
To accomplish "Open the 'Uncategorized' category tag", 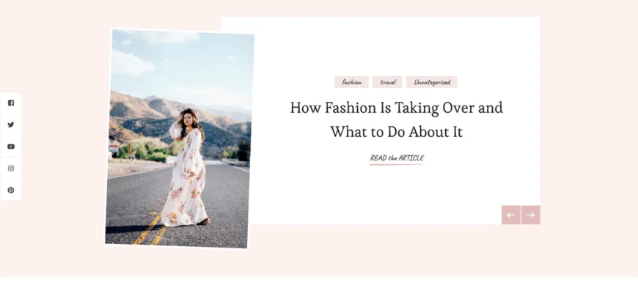I will (431, 82).
